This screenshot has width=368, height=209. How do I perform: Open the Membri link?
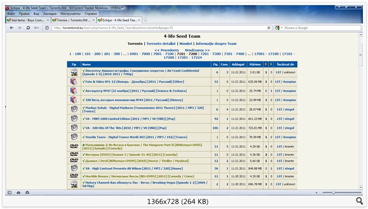(186, 44)
